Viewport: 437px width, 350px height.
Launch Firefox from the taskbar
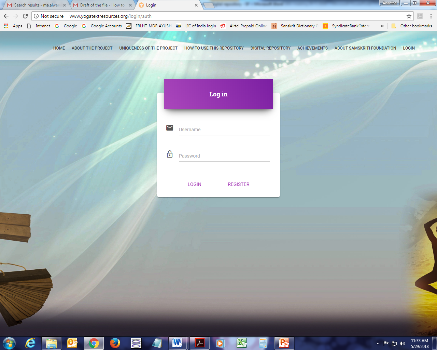115,343
